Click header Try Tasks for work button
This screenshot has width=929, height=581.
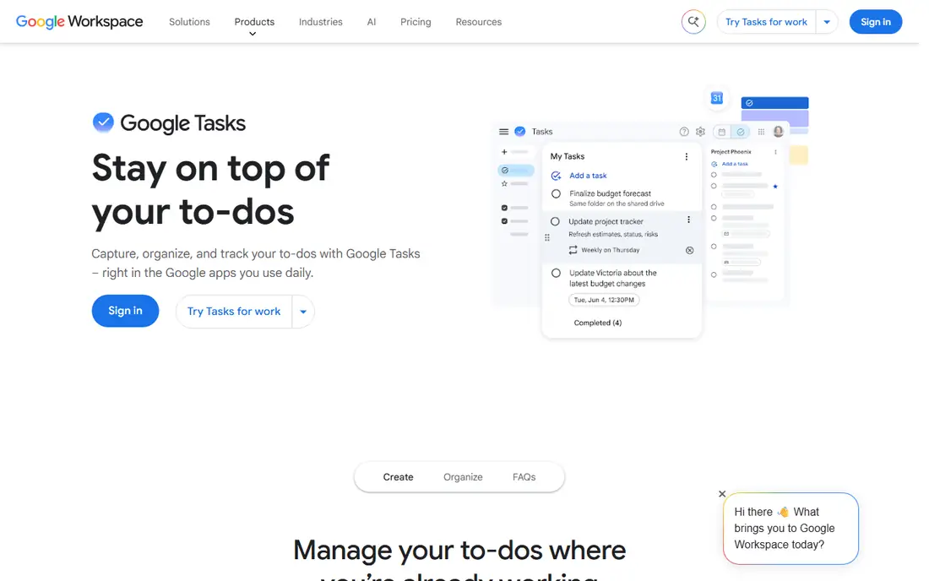tap(766, 22)
